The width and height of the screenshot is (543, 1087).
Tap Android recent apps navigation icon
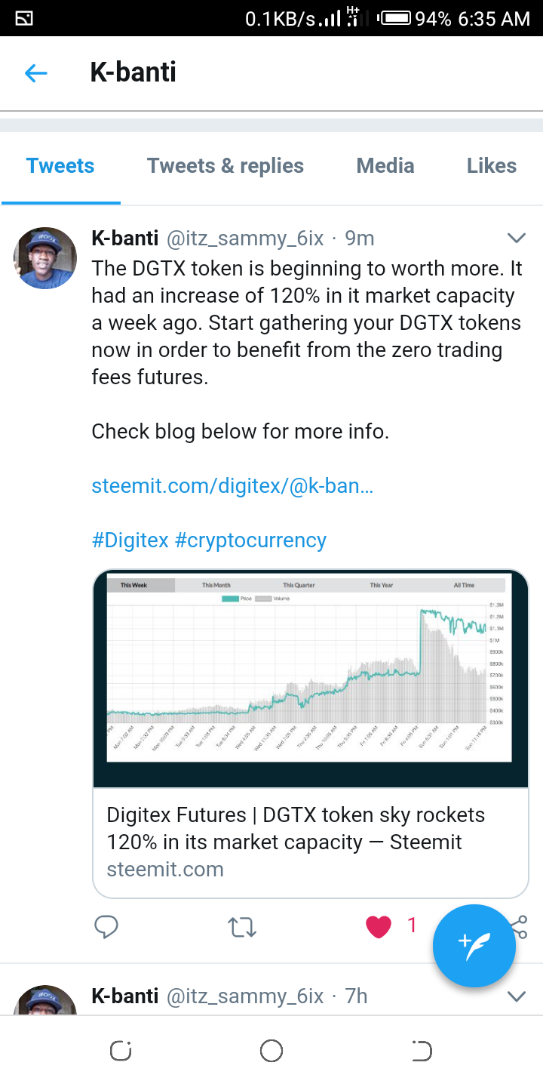pos(121,1050)
